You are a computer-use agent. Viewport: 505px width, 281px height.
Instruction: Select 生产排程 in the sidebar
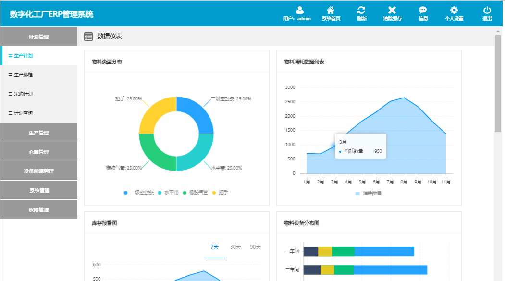38,74
